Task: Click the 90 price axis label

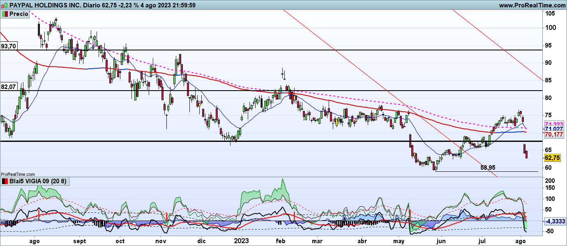Action: tap(549, 63)
